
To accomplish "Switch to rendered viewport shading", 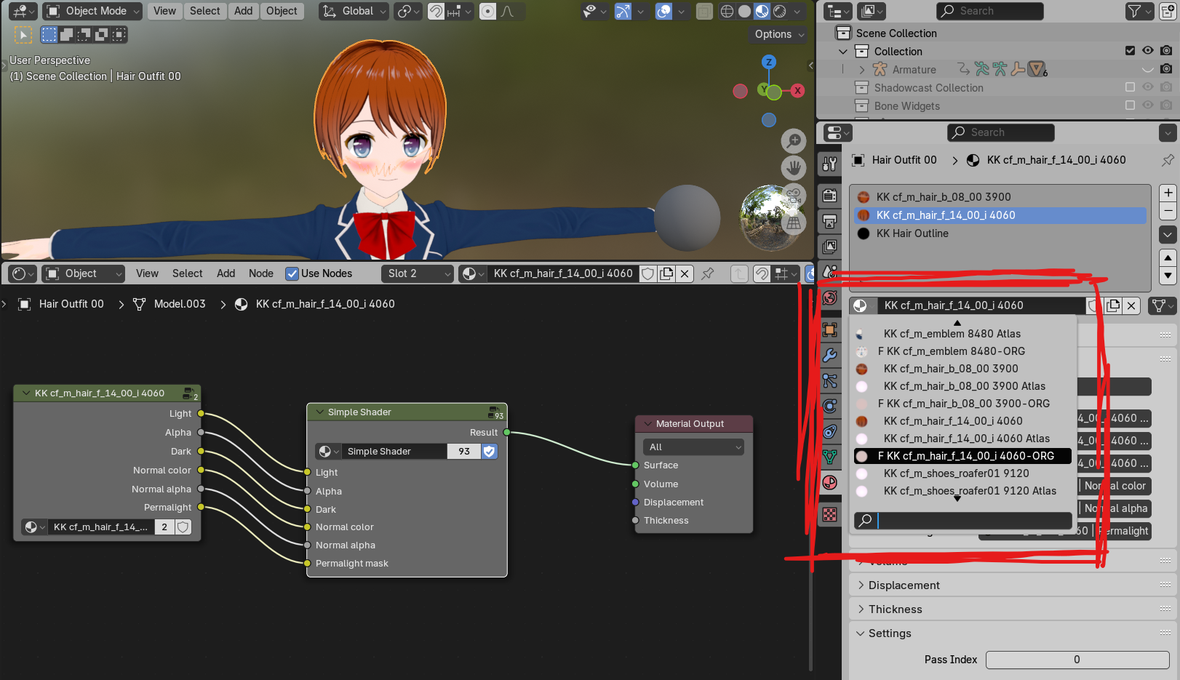I will pyautogui.click(x=780, y=11).
